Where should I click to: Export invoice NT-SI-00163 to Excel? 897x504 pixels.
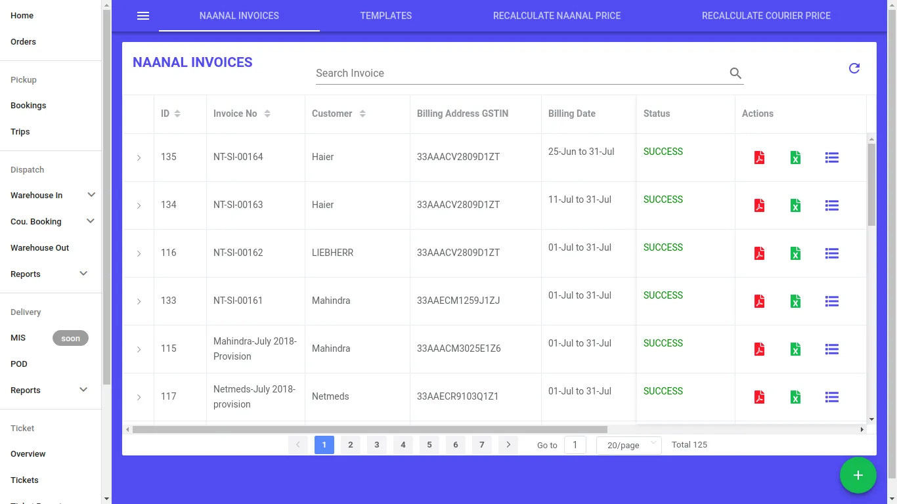(795, 205)
